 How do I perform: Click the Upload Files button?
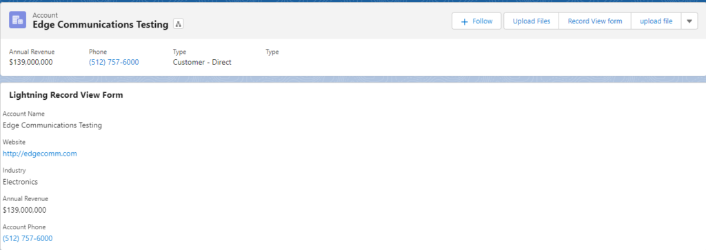(532, 21)
